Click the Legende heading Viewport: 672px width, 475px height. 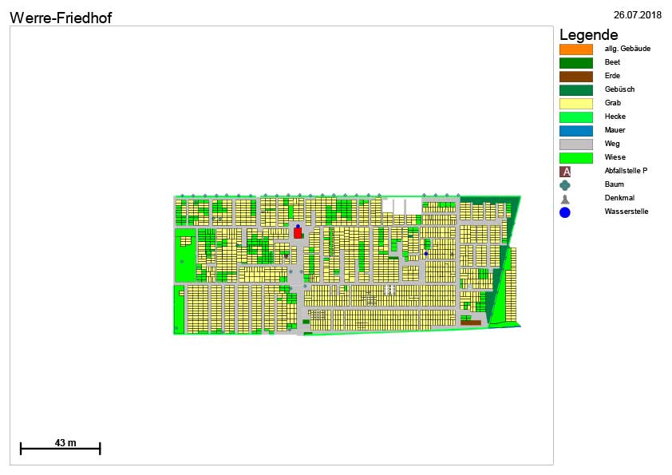click(588, 34)
